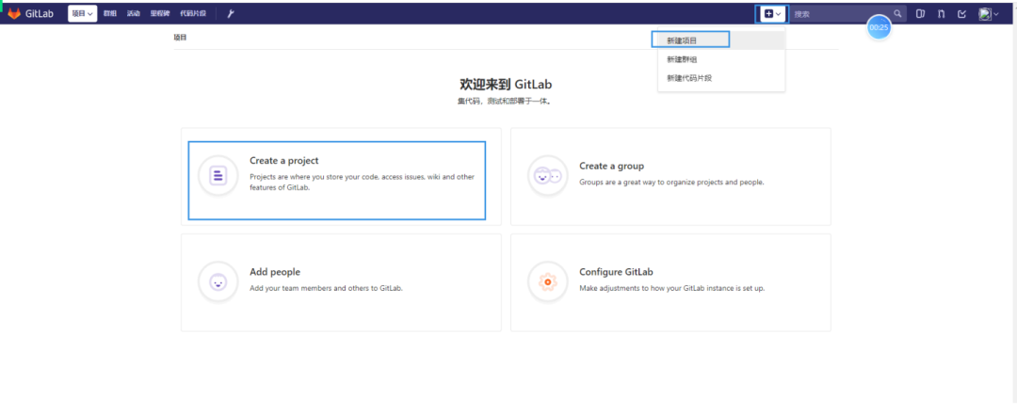The width and height of the screenshot is (1017, 415).
Task: Open the admin area wrench icon
Action: 231,13
